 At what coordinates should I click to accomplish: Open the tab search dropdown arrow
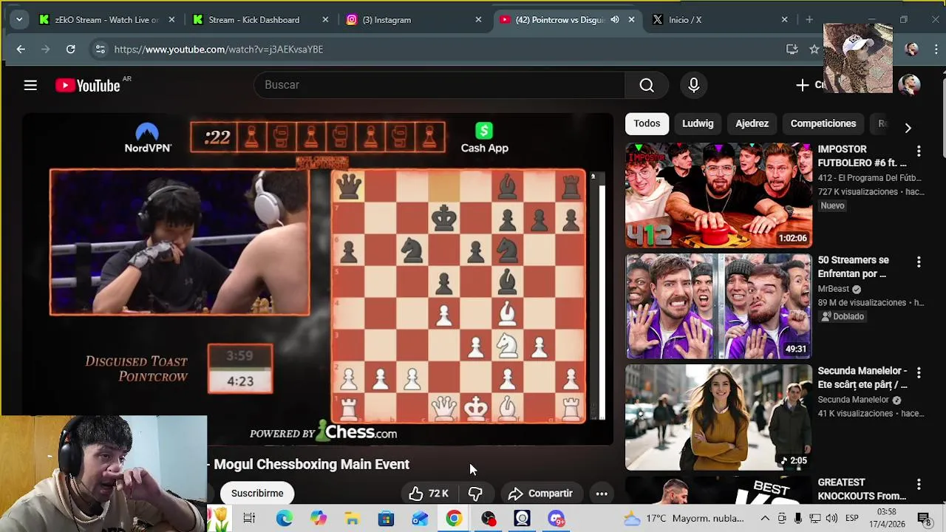[x=19, y=20]
